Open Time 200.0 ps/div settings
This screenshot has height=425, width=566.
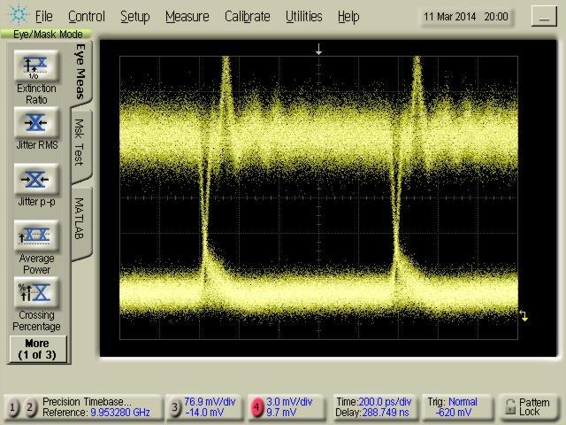pyautogui.click(x=374, y=407)
